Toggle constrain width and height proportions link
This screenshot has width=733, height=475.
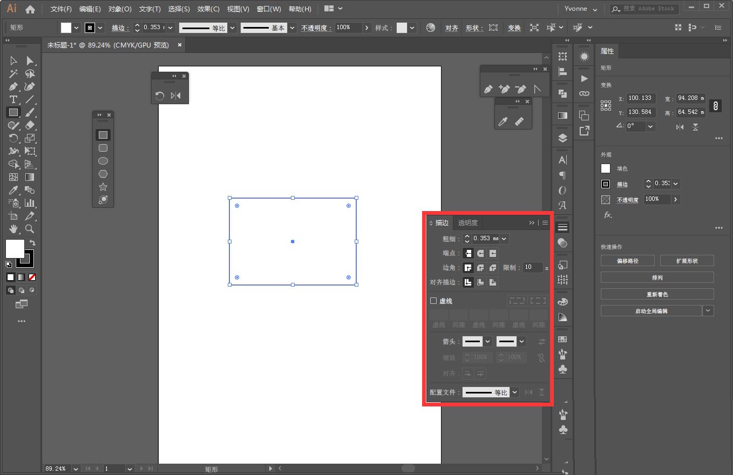click(715, 105)
